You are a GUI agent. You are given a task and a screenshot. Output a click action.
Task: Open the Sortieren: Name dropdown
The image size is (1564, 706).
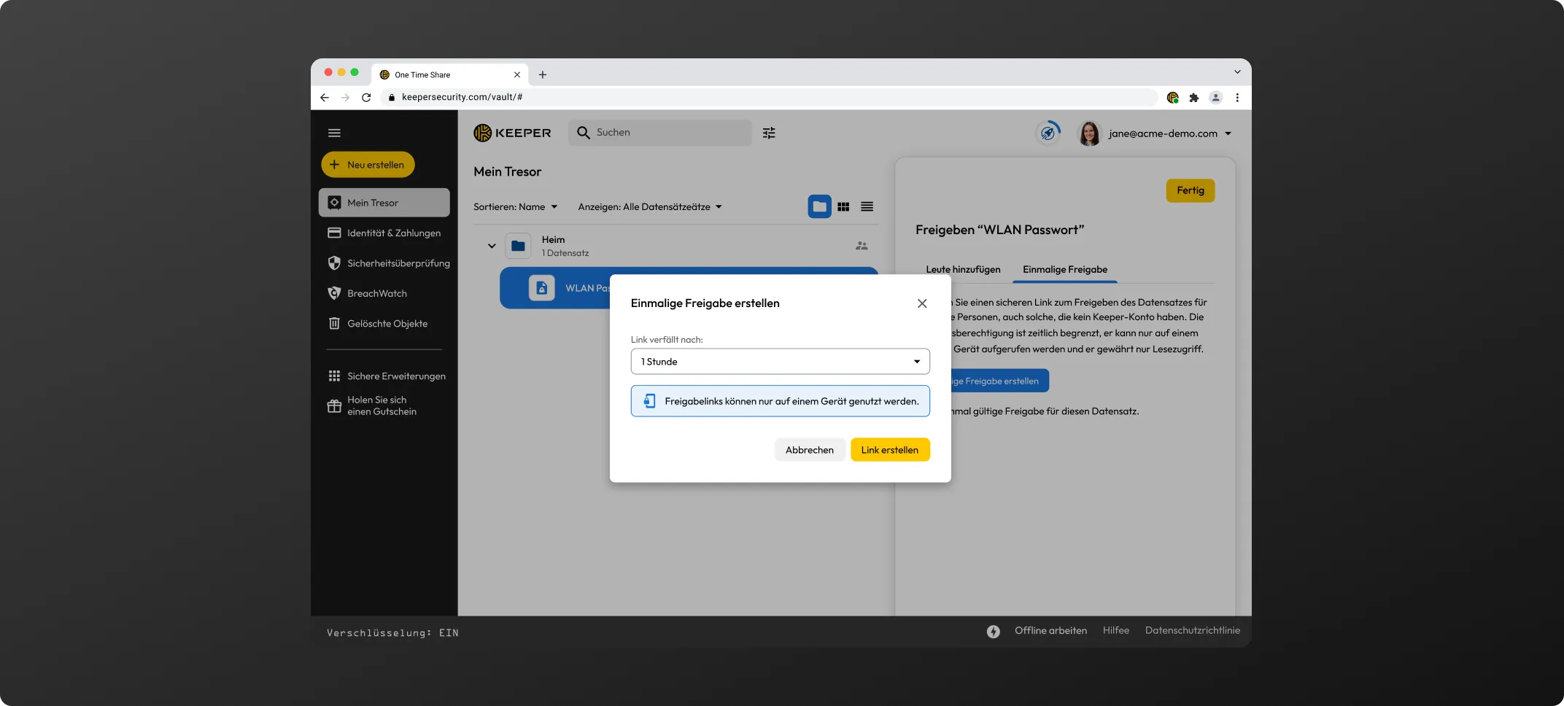click(515, 207)
